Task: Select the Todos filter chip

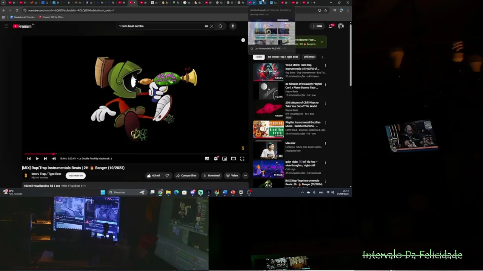Action: tap(258, 57)
